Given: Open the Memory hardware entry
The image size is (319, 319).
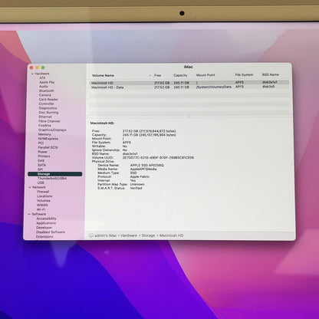Looking at the screenshot, I should pyautogui.click(x=44, y=134).
